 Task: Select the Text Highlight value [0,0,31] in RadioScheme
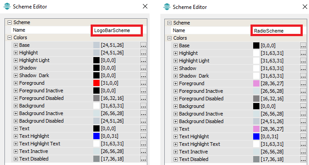tap(269, 136)
